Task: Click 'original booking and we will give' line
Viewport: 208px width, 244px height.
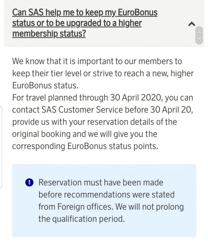Action: coord(84,134)
